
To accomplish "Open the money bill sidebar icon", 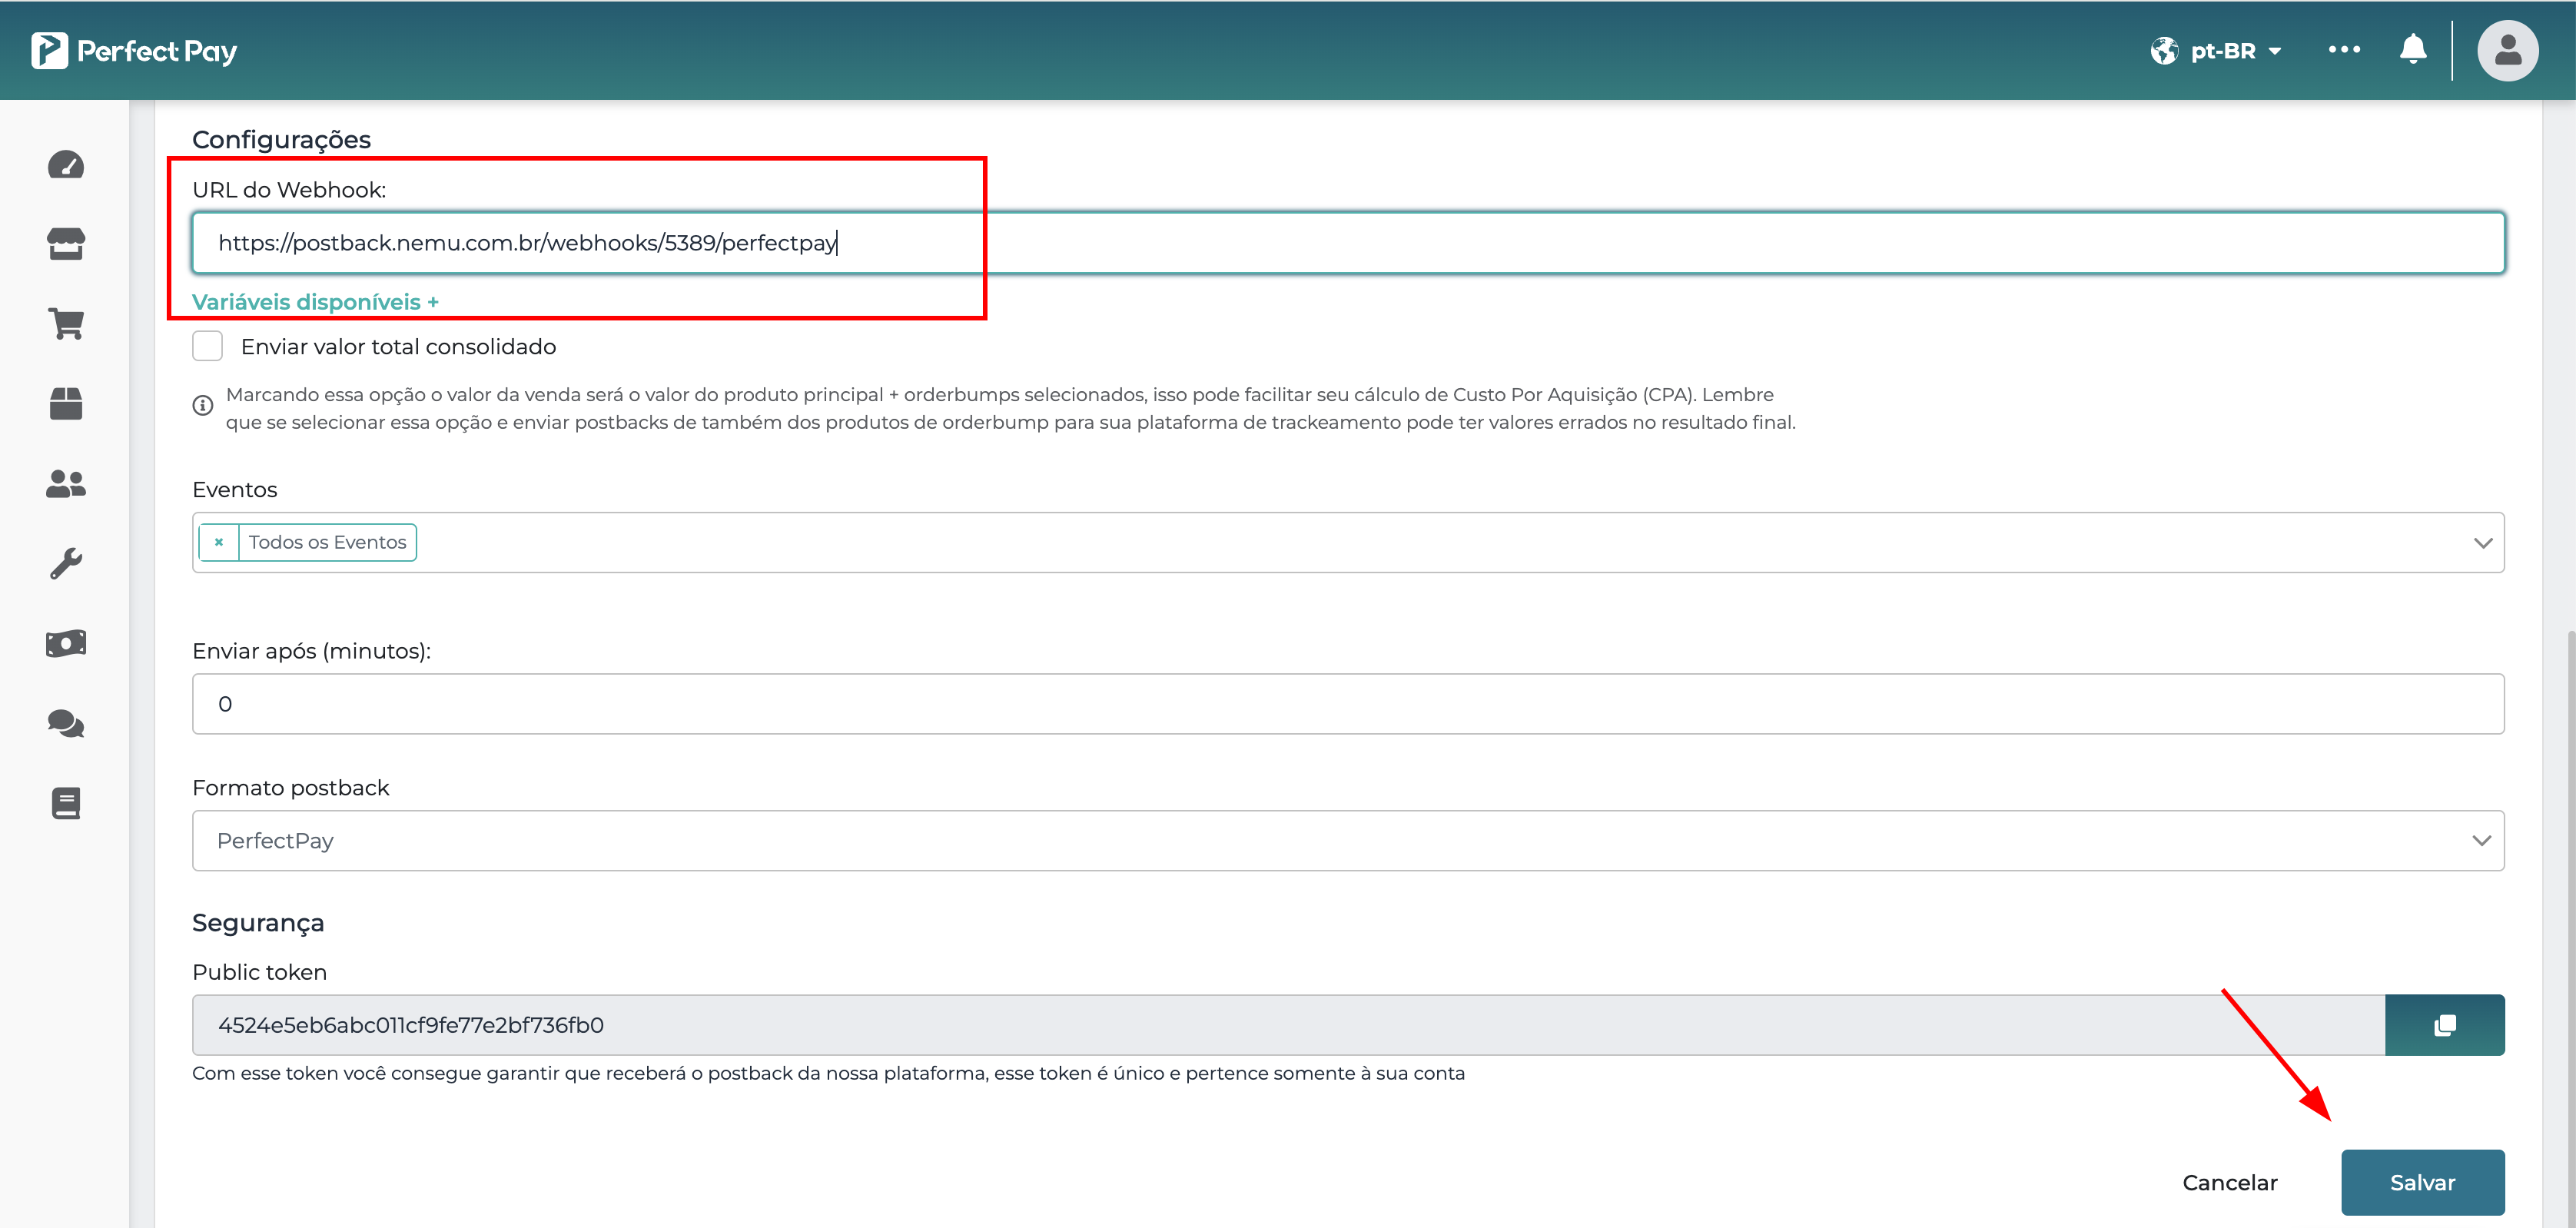I will (66, 643).
